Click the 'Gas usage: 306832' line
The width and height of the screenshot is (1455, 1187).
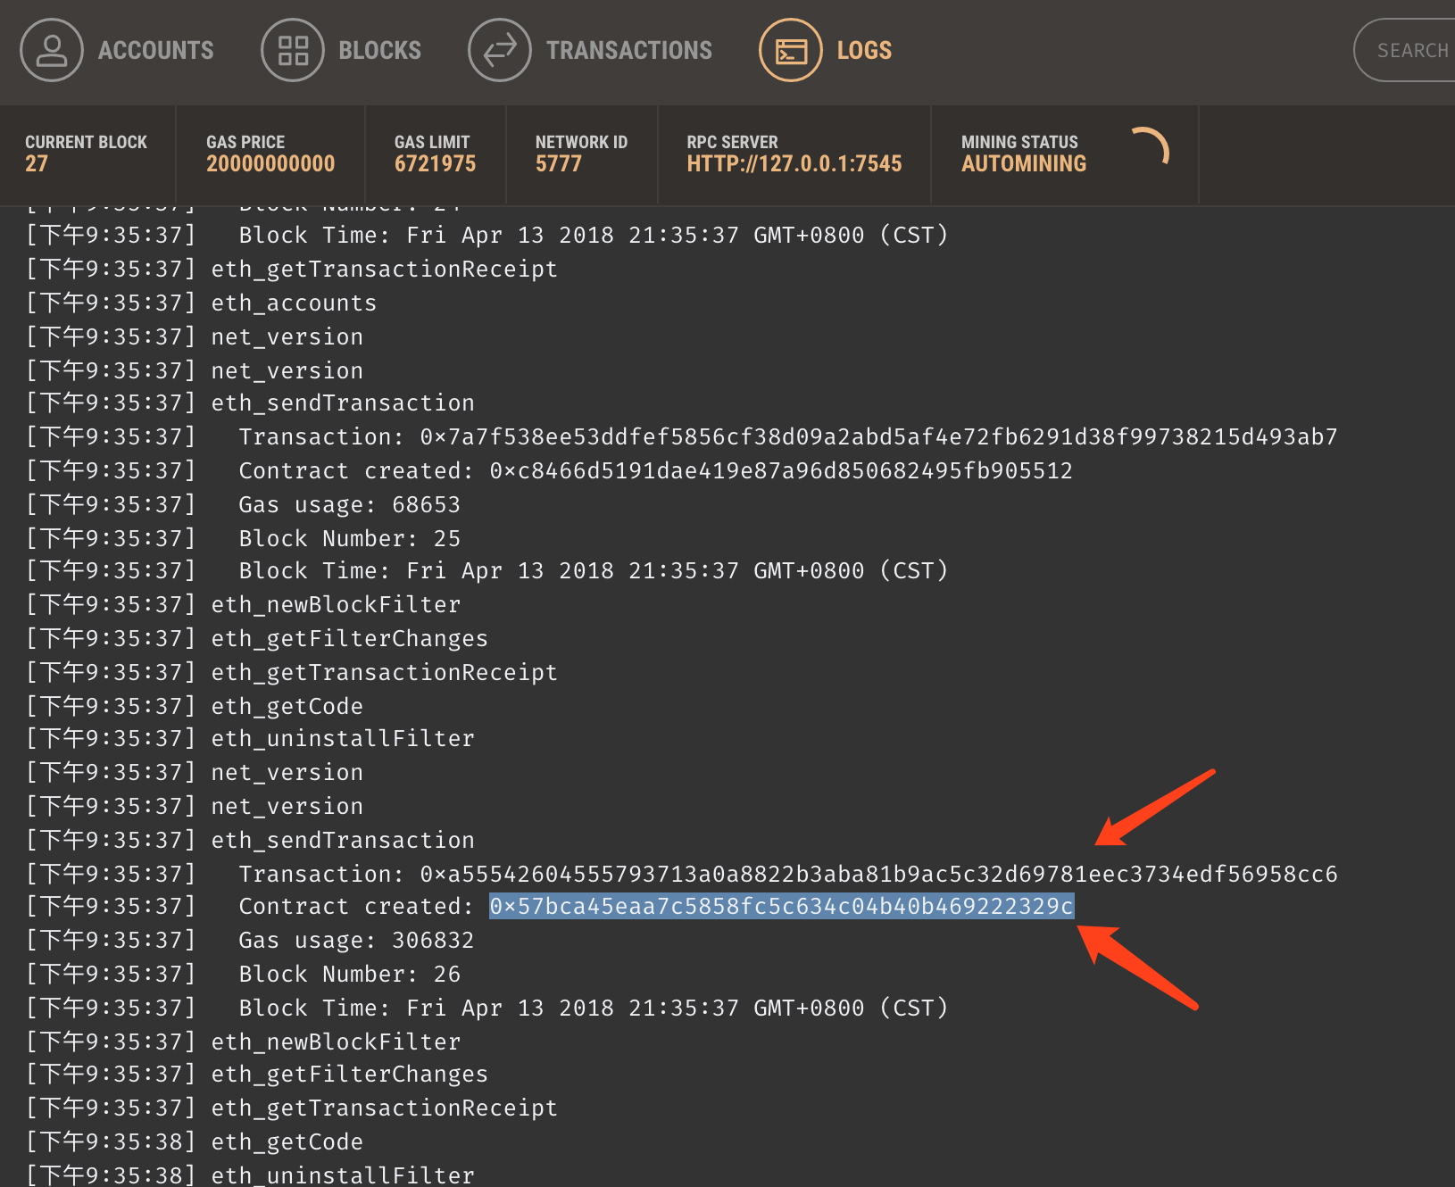coord(357,941)
